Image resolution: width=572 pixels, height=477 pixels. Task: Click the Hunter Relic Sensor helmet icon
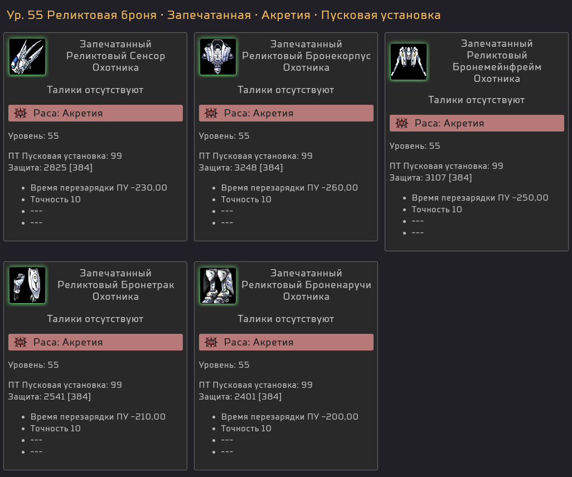coord(27,57)
